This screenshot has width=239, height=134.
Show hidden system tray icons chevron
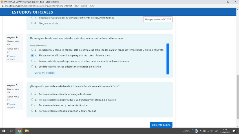(200, 131)
